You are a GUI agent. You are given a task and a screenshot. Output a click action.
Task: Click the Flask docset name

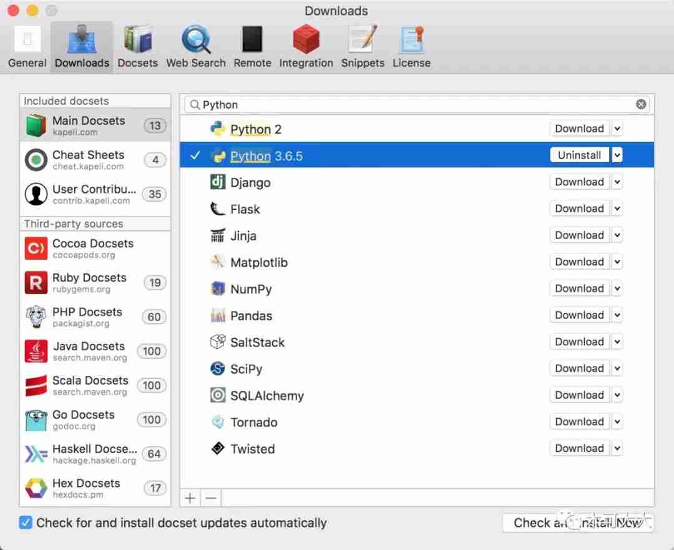coord(245,209)
